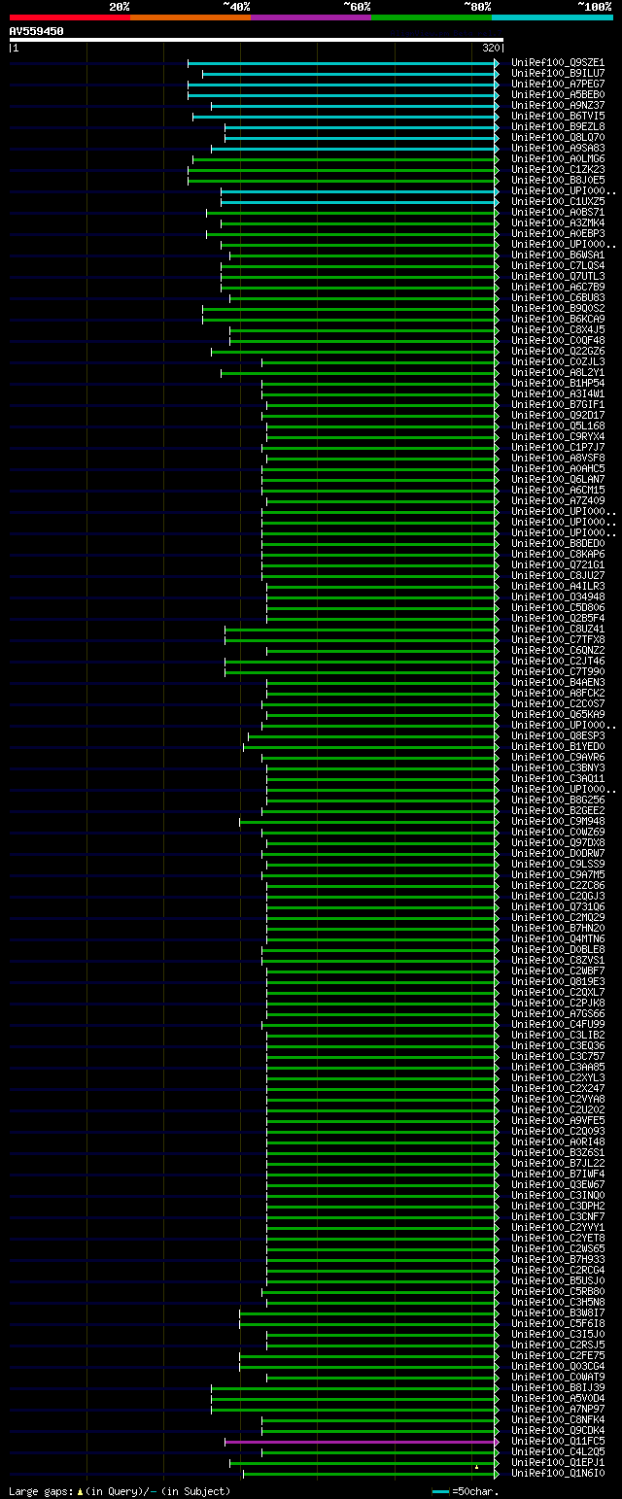Open the UniRef100_B7H933 entry
Viewport: 622px width, 1499px height.
point(558,1260)
